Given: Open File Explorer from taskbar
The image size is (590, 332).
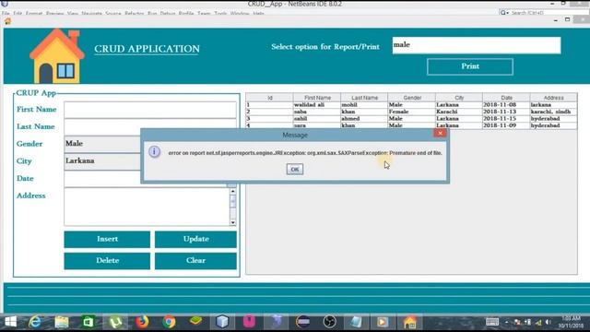Looking at the screenshot, I should click(x=62, y=322).
